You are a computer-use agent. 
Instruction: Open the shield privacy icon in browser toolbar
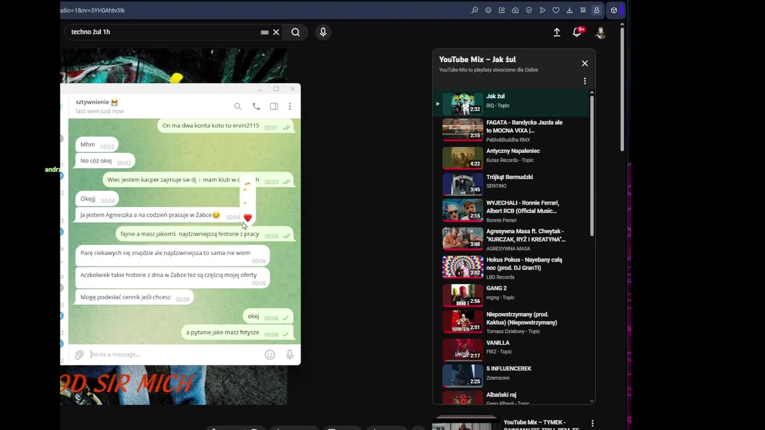coord(529,10)
